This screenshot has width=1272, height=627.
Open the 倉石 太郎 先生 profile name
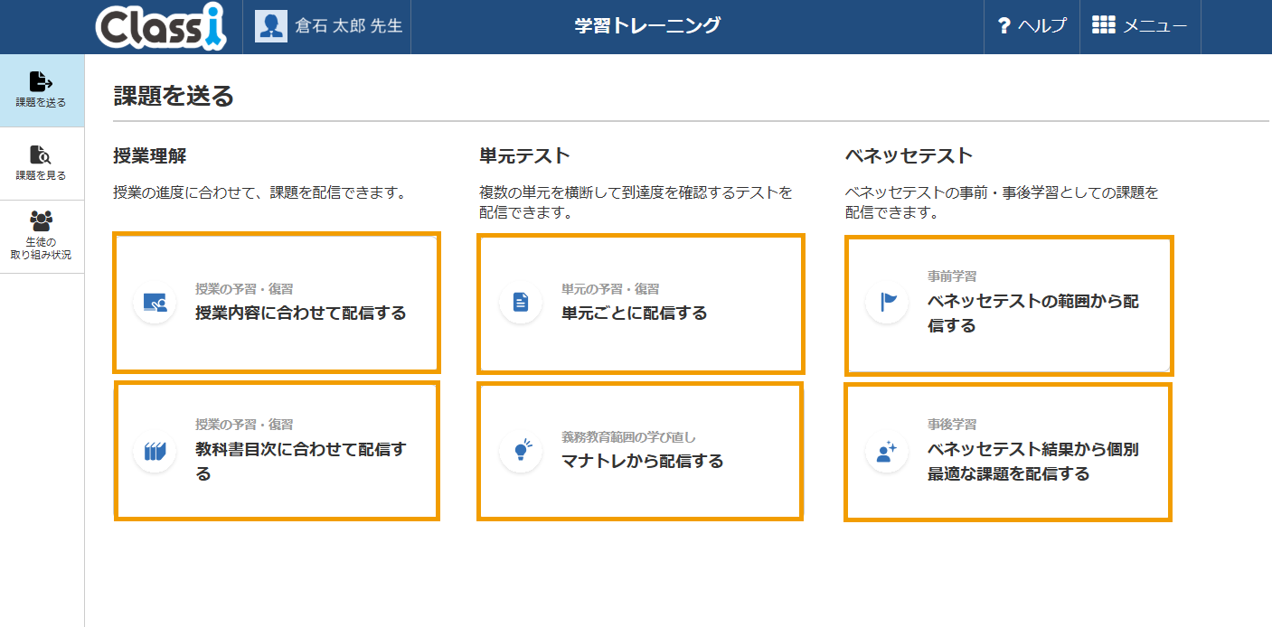pyautogui.click(x=348, y=26)
